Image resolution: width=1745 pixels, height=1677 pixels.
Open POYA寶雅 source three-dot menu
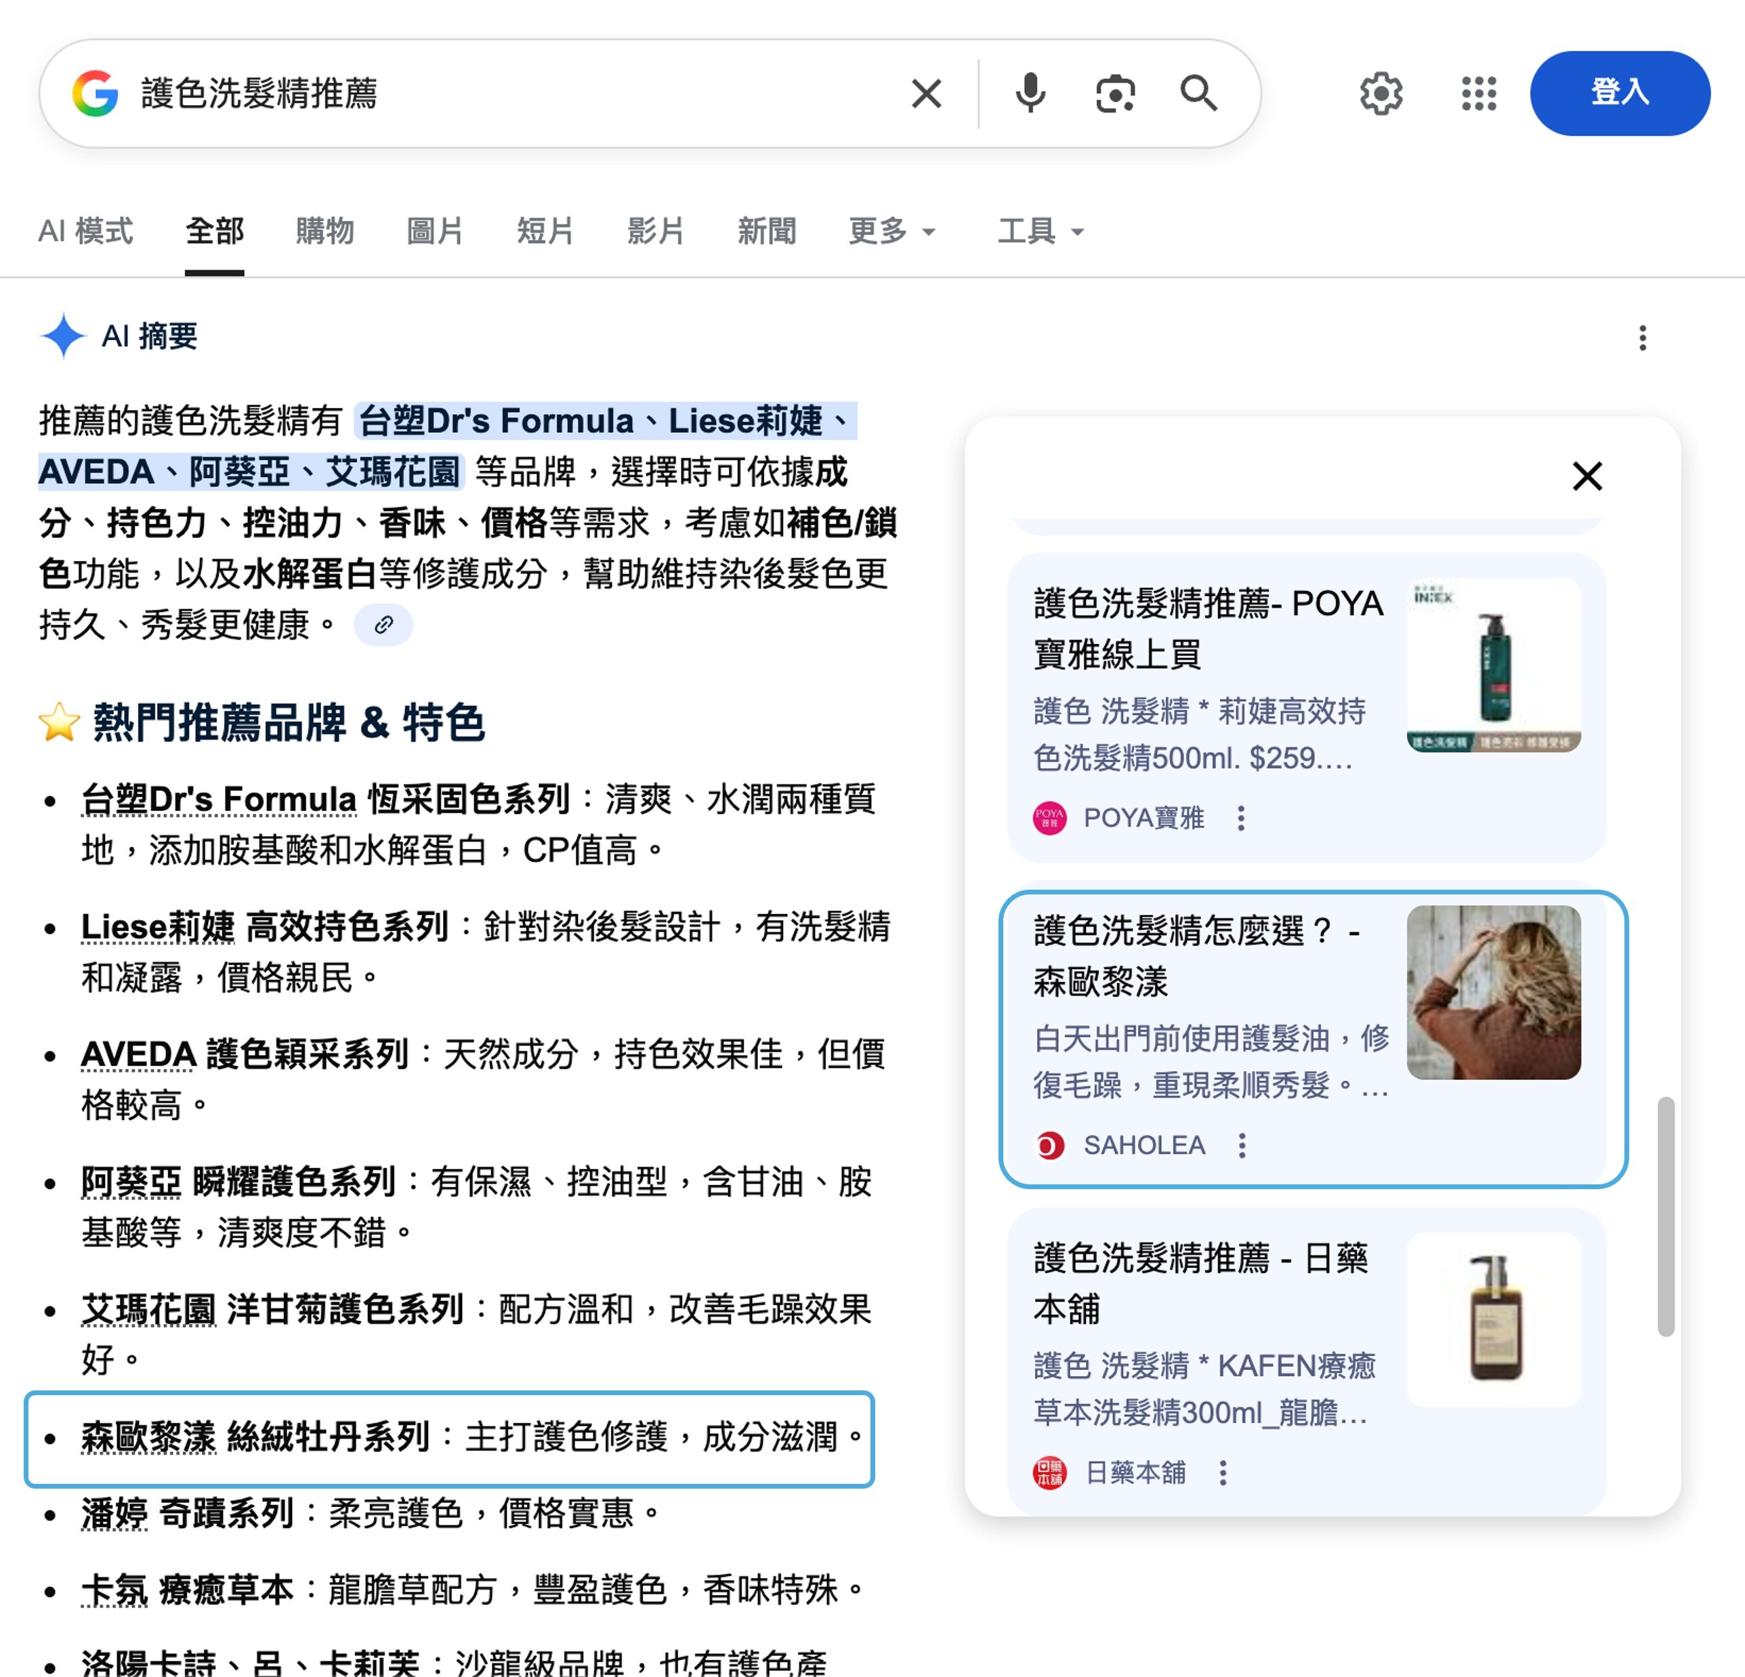pos(1241,818)
